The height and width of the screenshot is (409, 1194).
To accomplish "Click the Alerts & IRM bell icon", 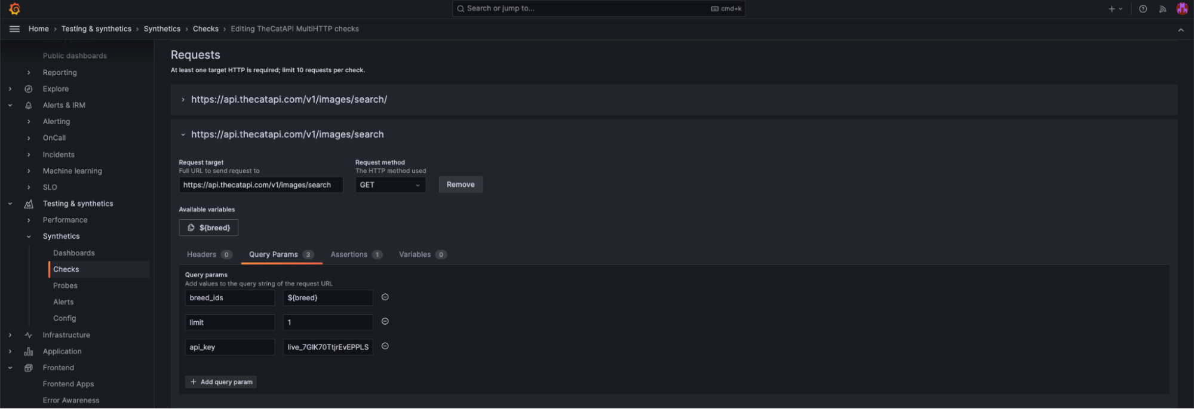I will coord(28,105).
